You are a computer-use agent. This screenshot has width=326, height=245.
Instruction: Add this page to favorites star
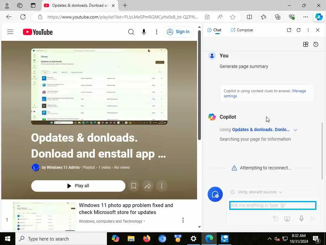pyautogui.click(x=233, y=17)
